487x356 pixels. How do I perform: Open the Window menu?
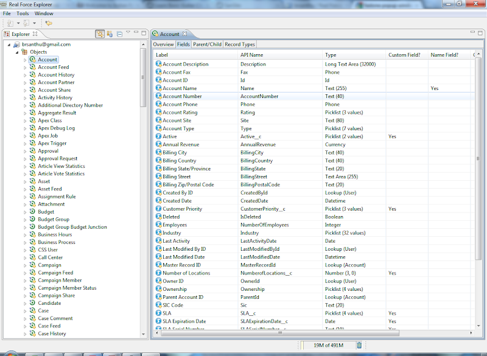(x=44, y=13)
